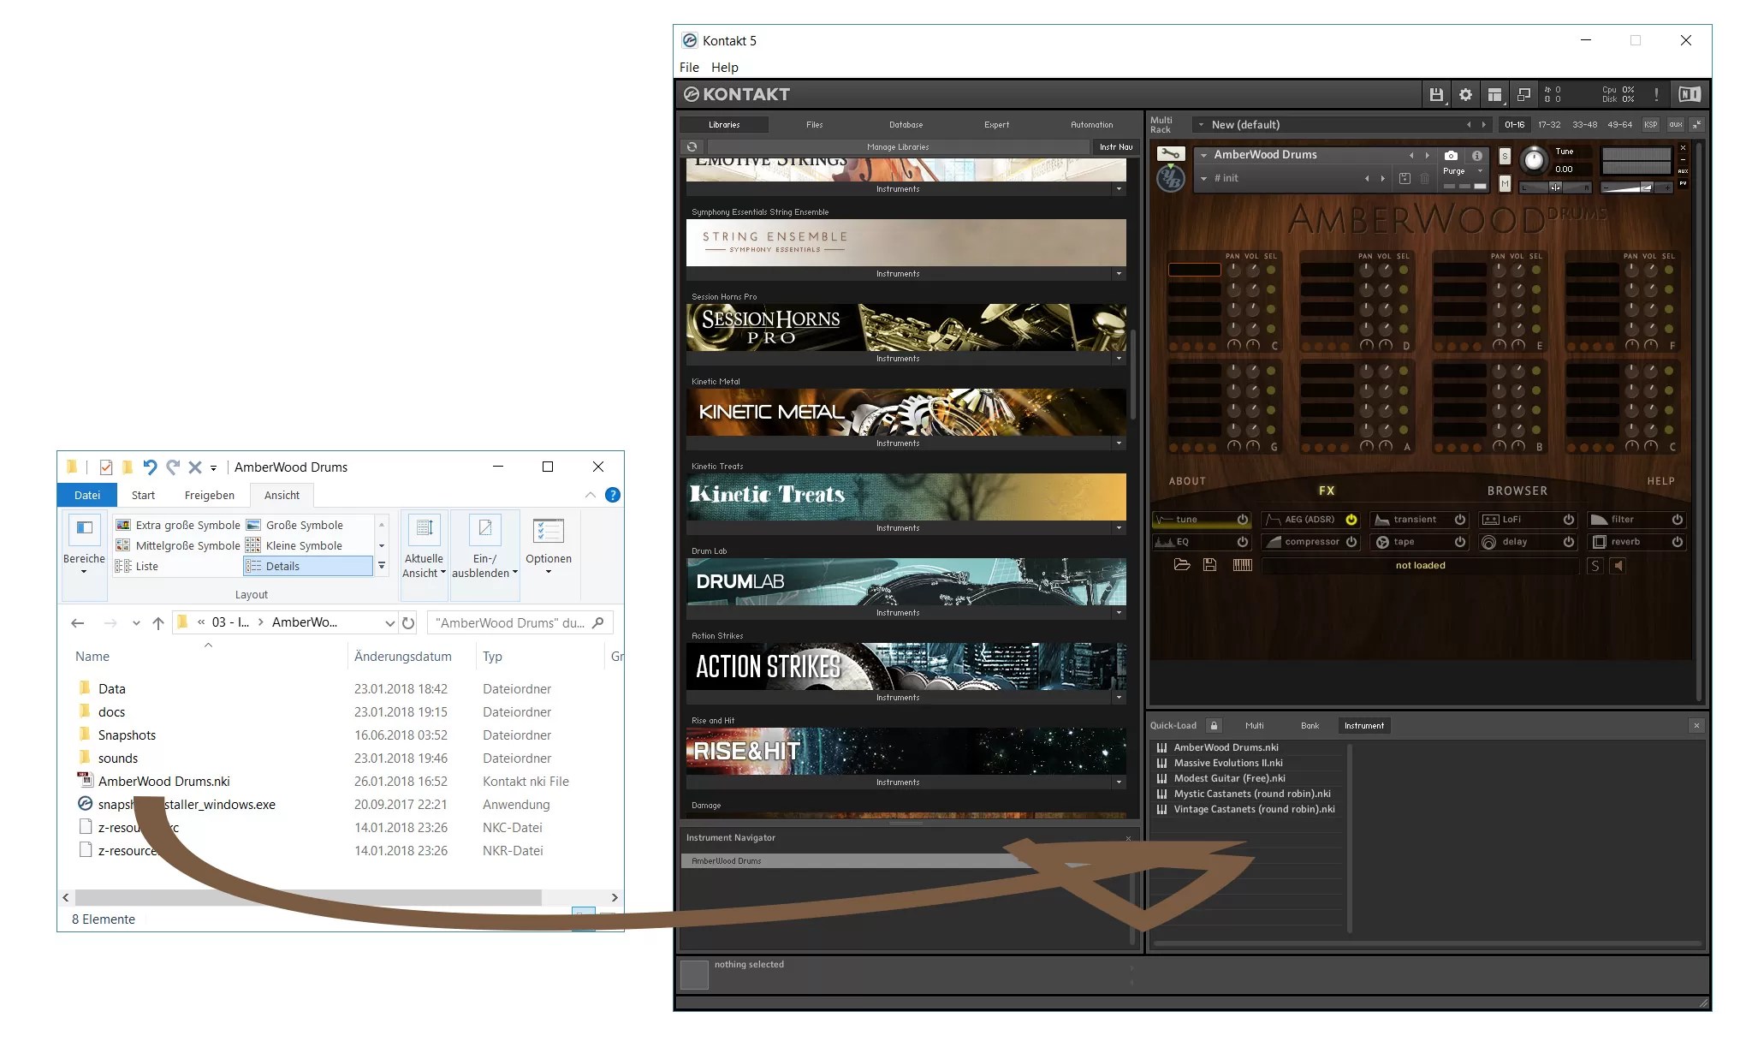Switch to the Files tab in the browser
The width and height of the screenshot is (1752, 1053).
tap(814, 124)
